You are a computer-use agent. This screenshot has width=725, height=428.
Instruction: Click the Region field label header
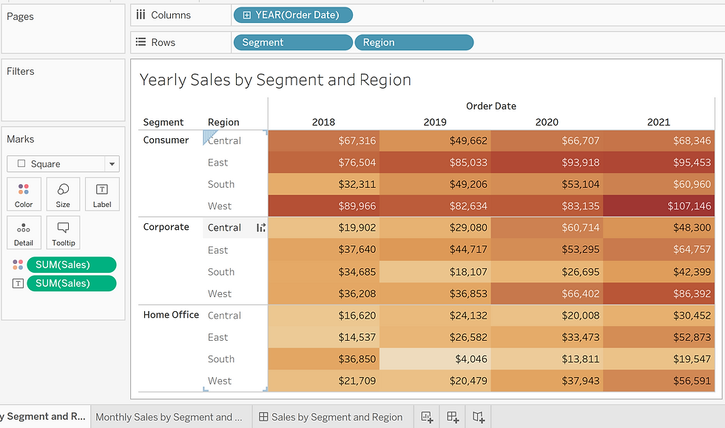(x=223, y=122)
